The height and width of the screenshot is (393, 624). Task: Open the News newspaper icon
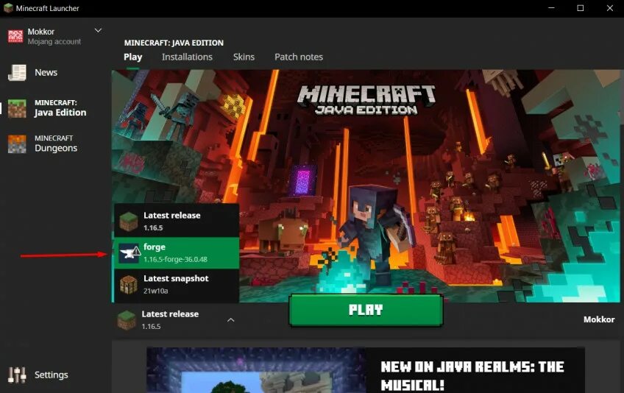pyautogui.click(x=17, y=72)
